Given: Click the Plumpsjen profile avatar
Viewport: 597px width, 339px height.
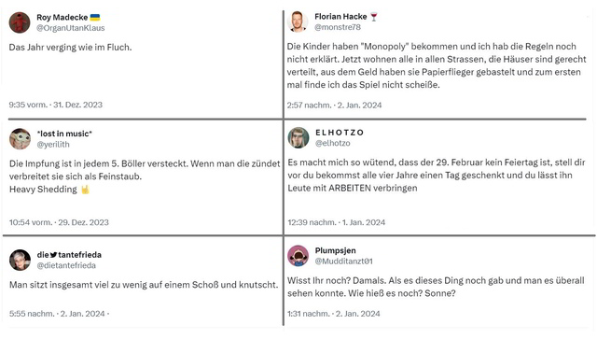Looking at the screenshot, I should pos(298,256).
